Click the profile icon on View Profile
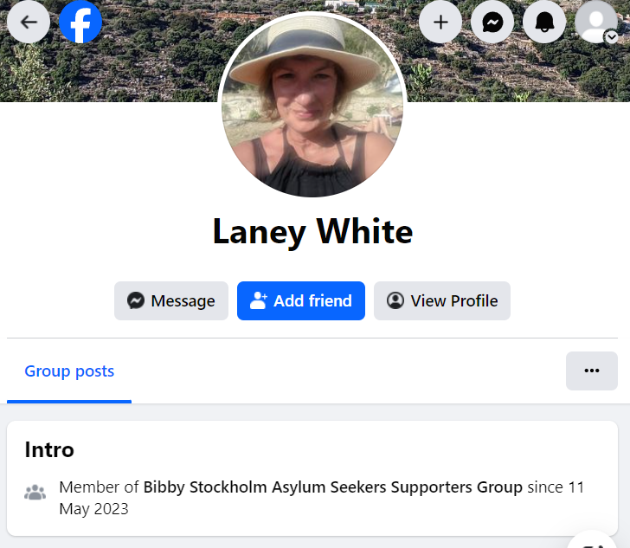Viewport: 630px width, 548px height. pyautogui.click(x=395, y=300)
